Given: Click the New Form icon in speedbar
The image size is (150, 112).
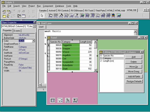Looking at the screenshot, I should point(24,16).
